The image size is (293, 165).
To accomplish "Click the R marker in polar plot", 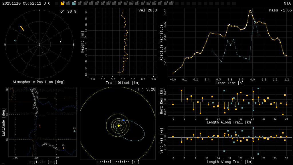I will pos(42,52).
